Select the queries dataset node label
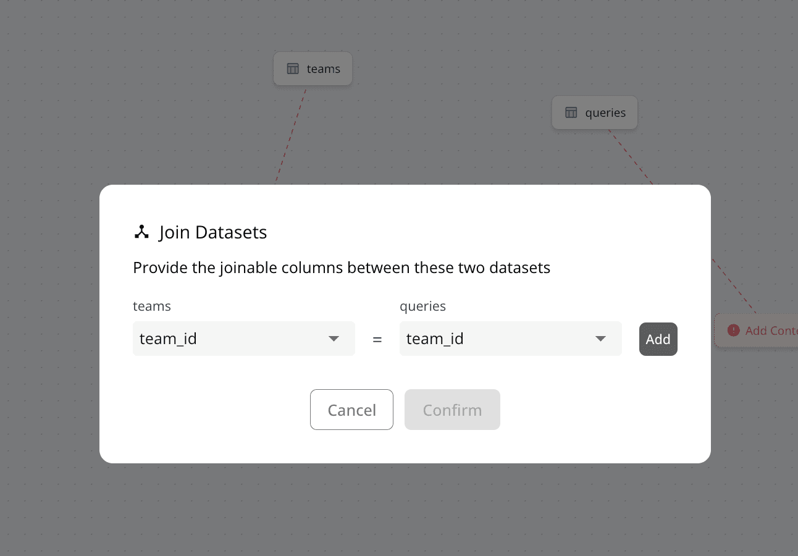 point(605,112)
